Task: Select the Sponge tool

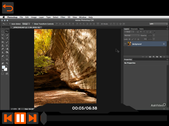Action: [7, 52]
